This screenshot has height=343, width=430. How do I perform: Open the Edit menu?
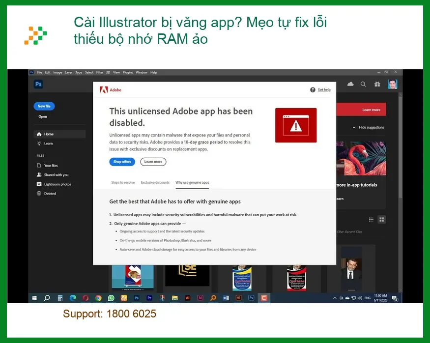click(48, 72)
